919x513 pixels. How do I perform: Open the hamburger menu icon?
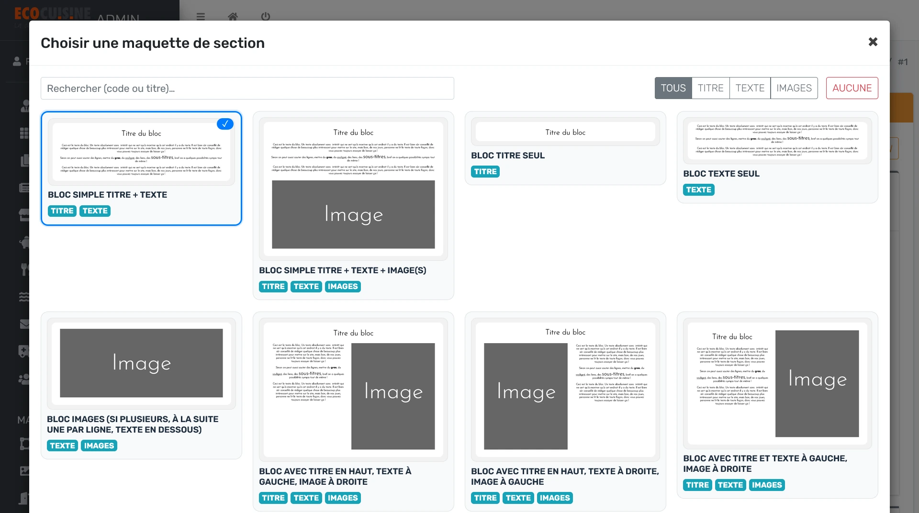[201, 17]
